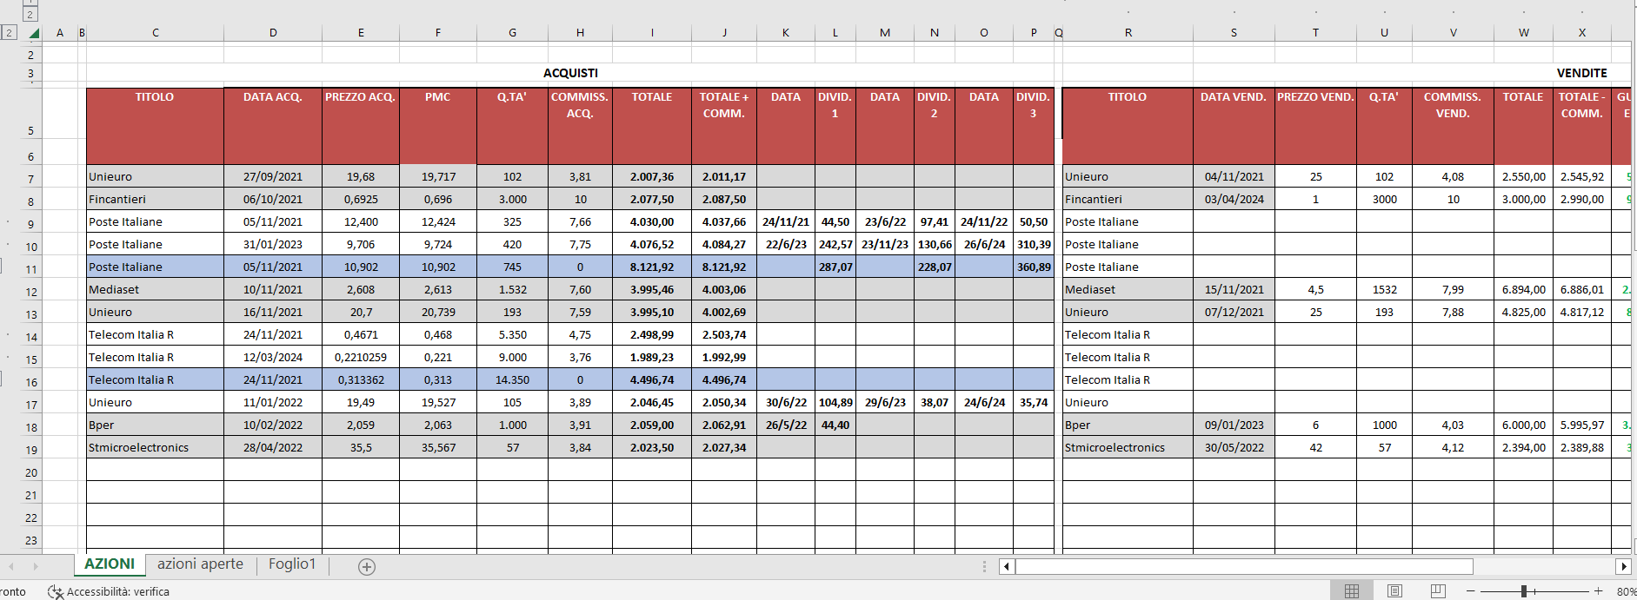The width and height of the screenshot is (1637, 600).
Task: Add a new sheet with plus button
Action: click(367, 567)
